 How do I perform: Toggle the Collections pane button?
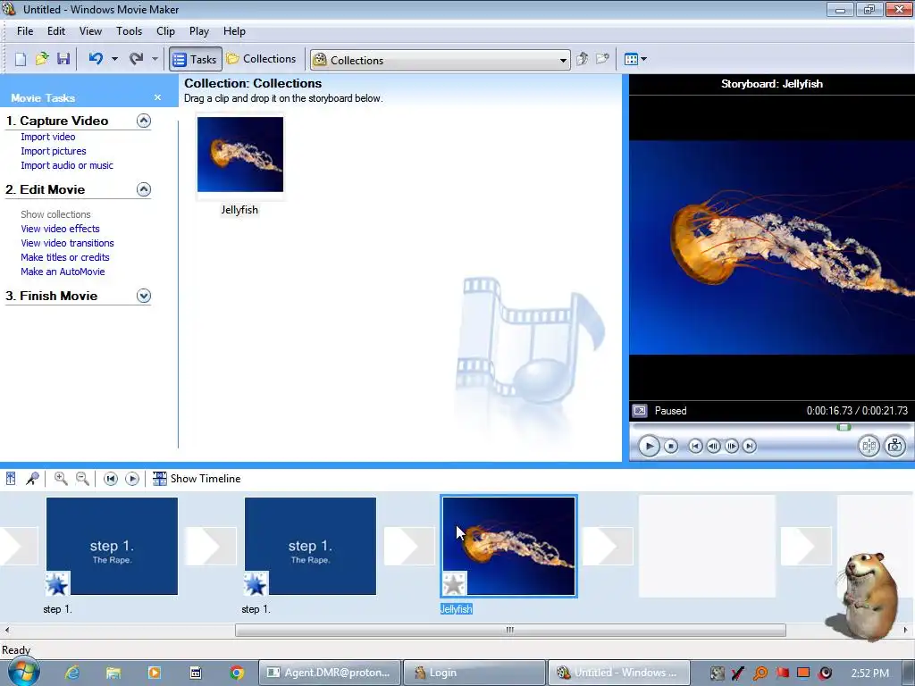(262, 59)
